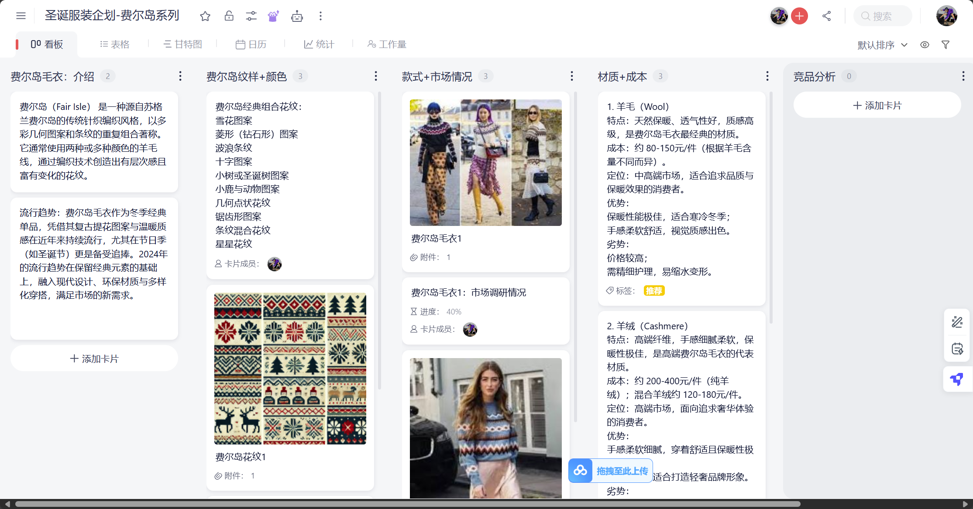
Task: Click the sliders settings icon beside lock
Action: (x=251, y=16)
